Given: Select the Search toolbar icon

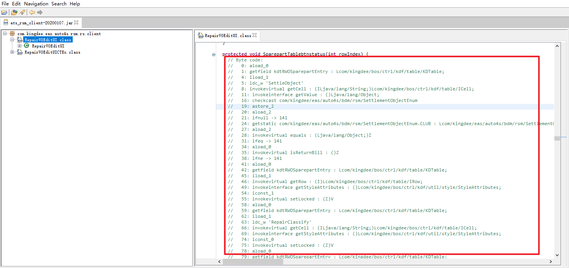Looking at the screenshot, I should tap(22, 12).
